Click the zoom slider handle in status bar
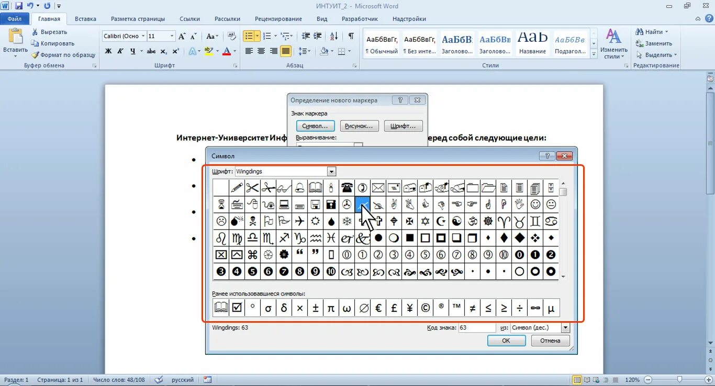 (x=679, y=380)
